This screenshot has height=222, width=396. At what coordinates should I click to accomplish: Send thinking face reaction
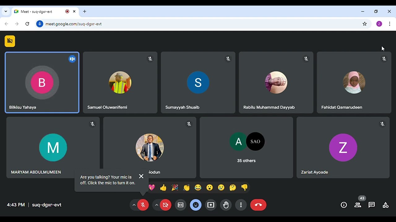coord(233,187)
